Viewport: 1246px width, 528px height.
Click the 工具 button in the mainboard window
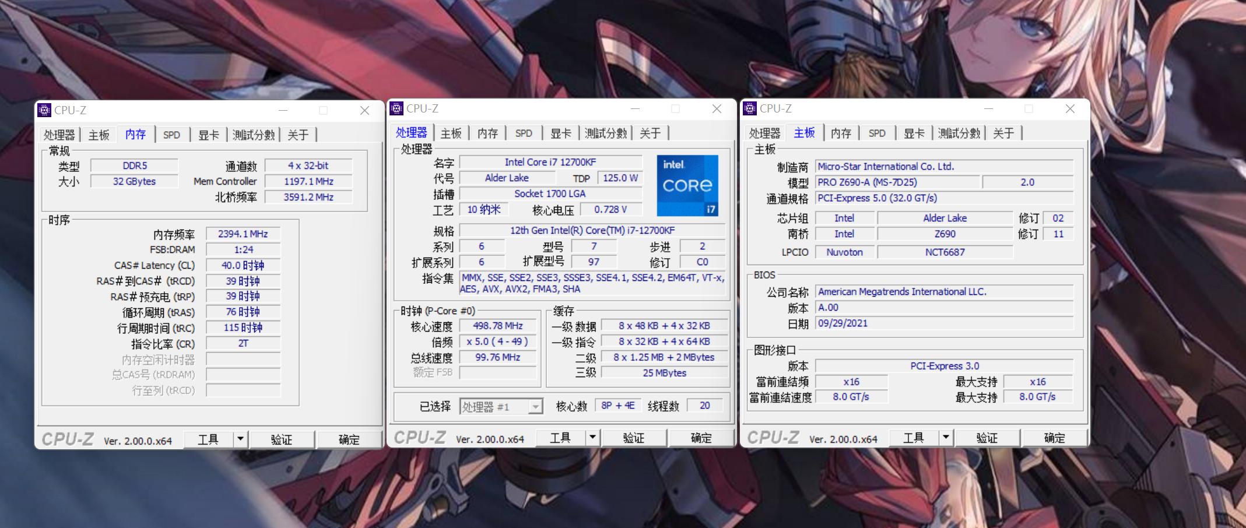tap(913, 438)
